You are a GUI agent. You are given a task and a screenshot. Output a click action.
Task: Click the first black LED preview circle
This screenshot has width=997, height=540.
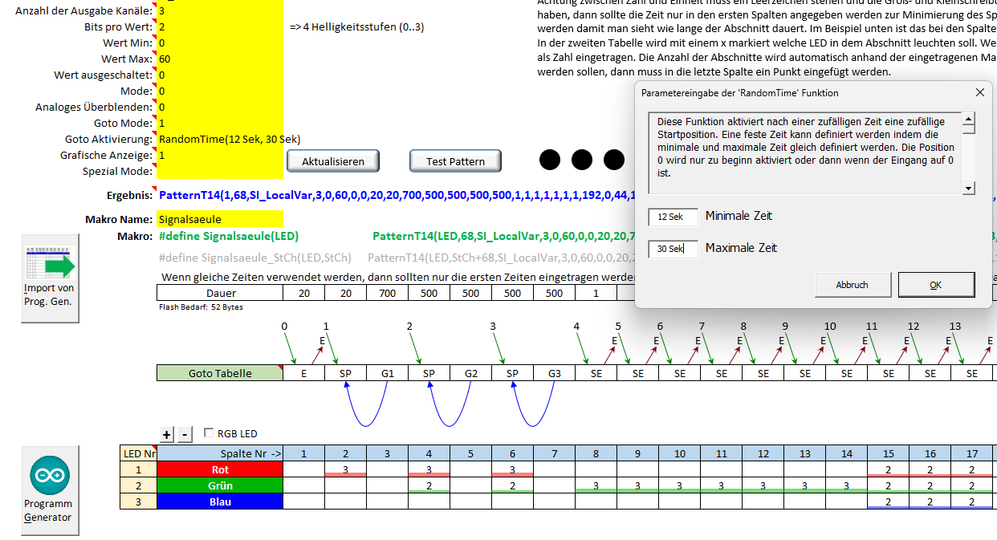550,160
